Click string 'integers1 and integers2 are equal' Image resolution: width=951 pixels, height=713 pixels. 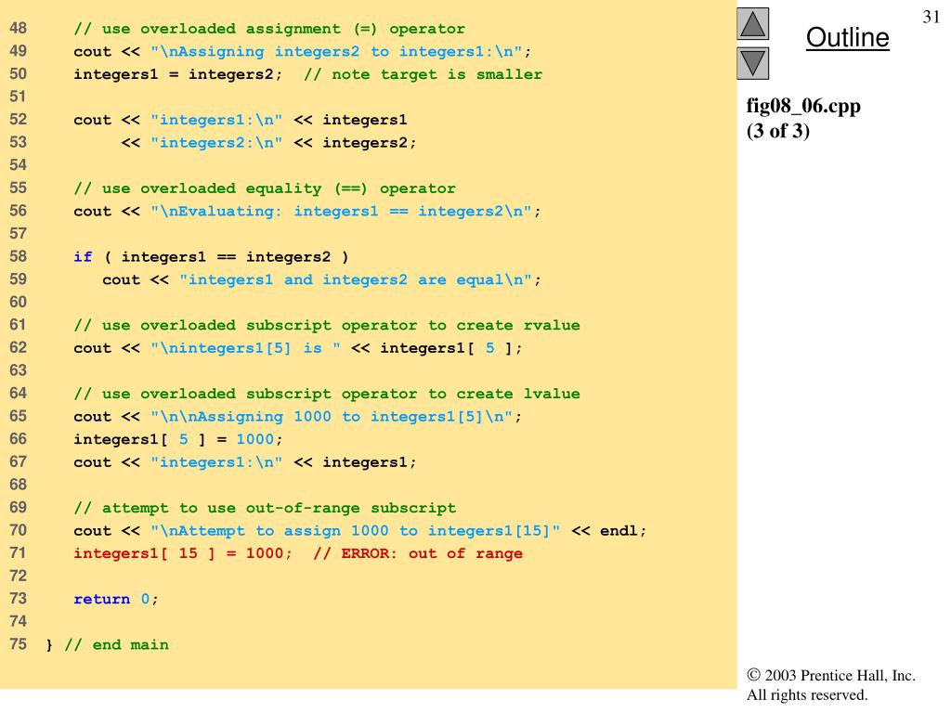point(356,280)
